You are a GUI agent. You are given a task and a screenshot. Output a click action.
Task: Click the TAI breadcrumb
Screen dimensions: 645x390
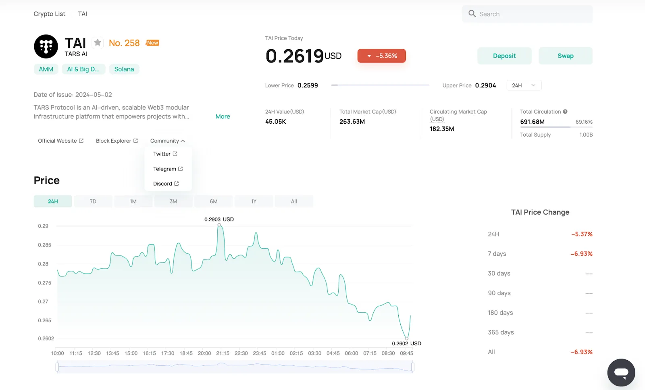coord(83,14)
